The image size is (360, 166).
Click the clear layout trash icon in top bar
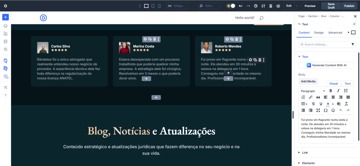click(271, 6)
